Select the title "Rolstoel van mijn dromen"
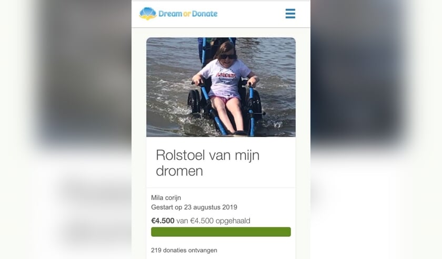The width and height of the screenshot is (442, 259). pos(207,163)
